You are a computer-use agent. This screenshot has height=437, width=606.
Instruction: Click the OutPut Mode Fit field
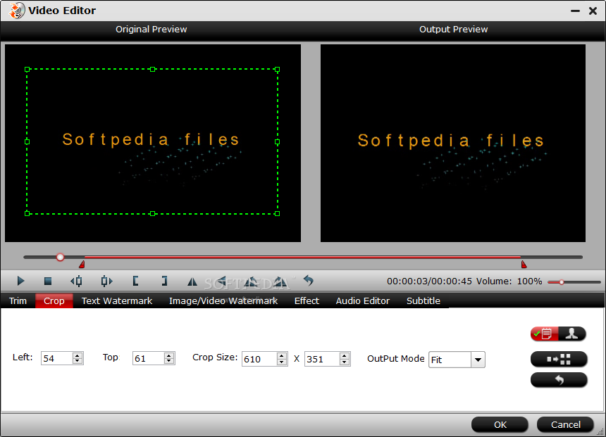pyautogui.click(x=450, y=360)
